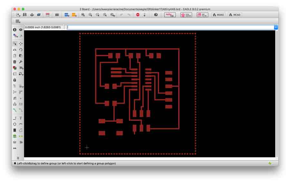Switch to schematic using the red board icon
Image resolution: width=290 pixels, height=183 pixels.
click(48, 15)
